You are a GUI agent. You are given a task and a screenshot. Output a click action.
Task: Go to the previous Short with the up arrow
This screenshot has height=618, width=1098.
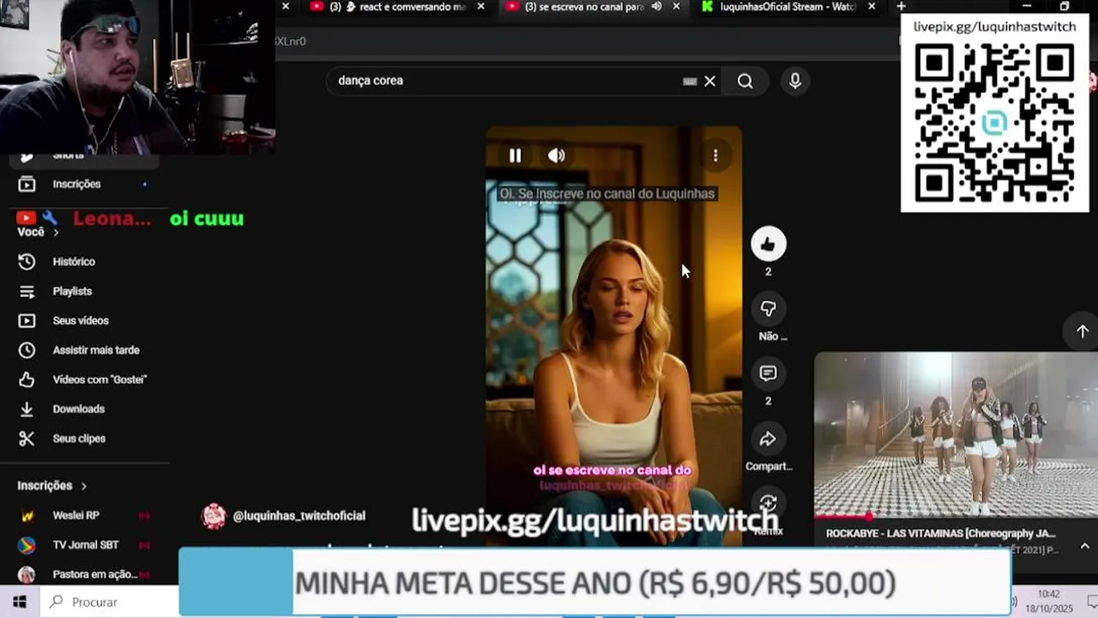[x=1083, y=331]
